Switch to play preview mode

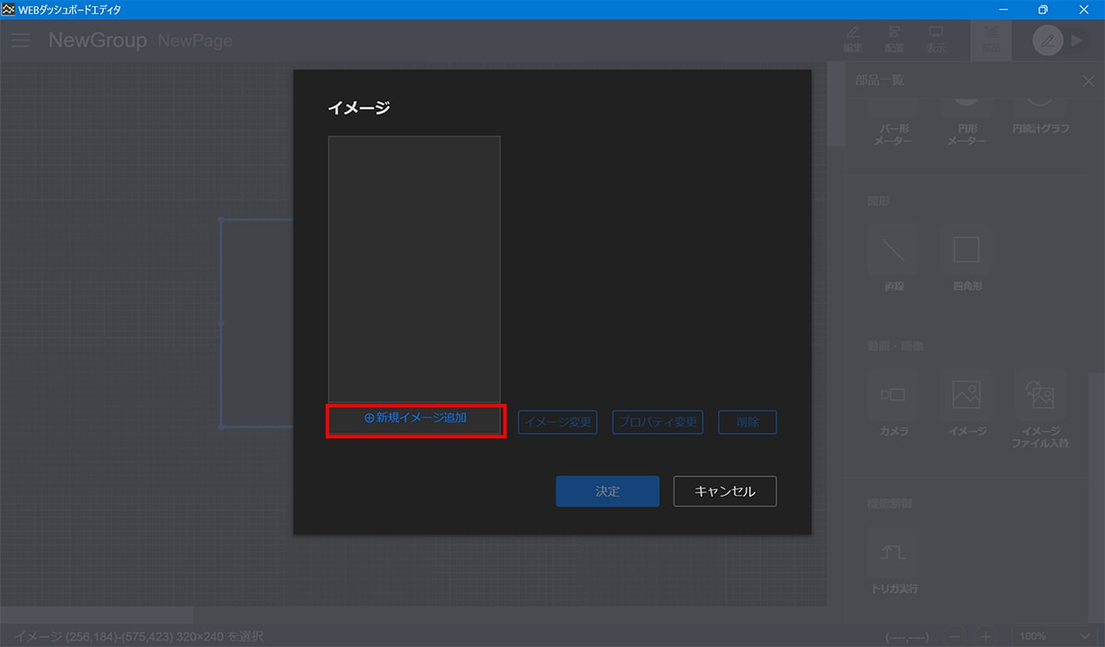[1076, 41]
